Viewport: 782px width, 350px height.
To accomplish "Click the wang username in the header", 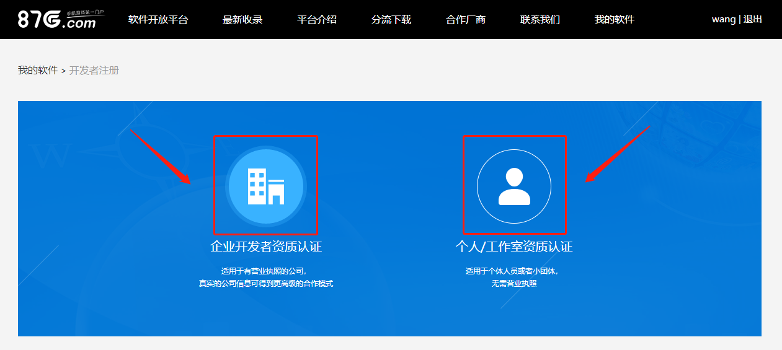I will click(723, 19).
